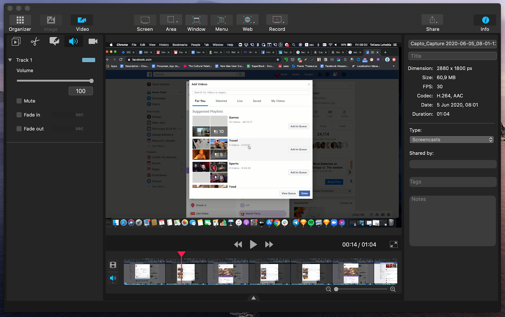505x317 pixels.
Task: Collapse the Track 1 disclosure triangle
Action: coord(10,60)
